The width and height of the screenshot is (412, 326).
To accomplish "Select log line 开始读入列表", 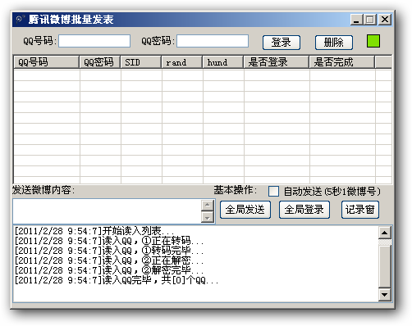I will pyautogui.click(x=94, y=231).
